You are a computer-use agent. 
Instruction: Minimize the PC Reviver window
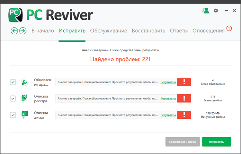[226, 11]
